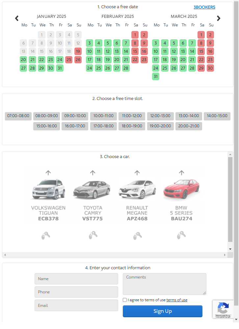Go to previous month with left arrow
The width and height of the screenshot is (239, 329).
[x=17, y=18]
